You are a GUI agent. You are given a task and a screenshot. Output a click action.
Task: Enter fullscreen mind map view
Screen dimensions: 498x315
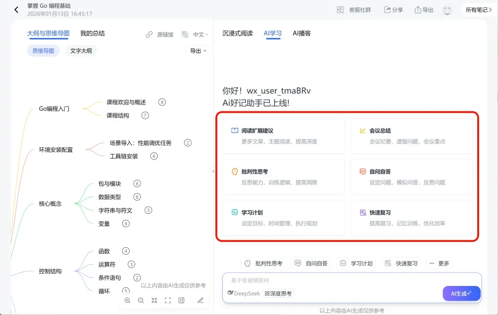168,300
